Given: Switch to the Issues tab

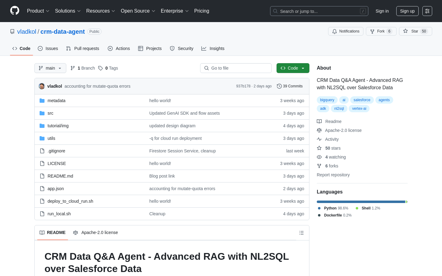Looking at the screenshot, I should click(48, 48).
